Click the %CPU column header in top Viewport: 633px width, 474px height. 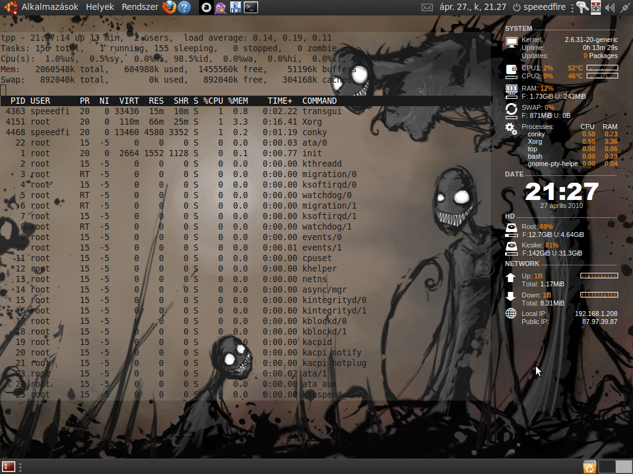[x=213, y=101]
